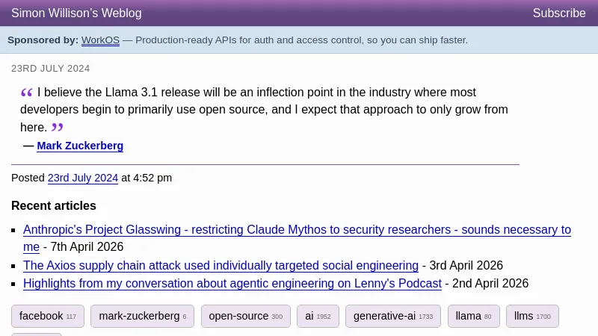Open the Anthropic Project Glasswing article
Viewport: 598px width, 336px height.
(x=297, y=230)
